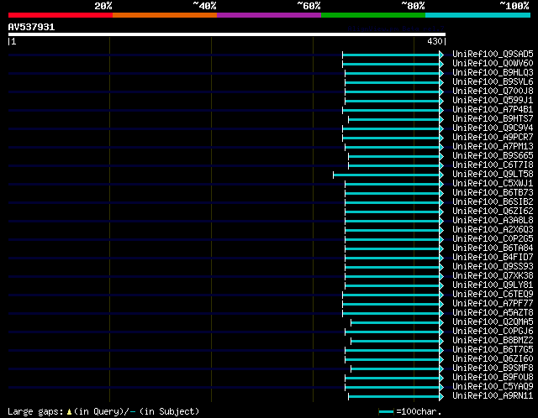The image size is (538, 418).
Task: Open the UniRef100_B8BMZ2 entry
Action: click(493, 341)
